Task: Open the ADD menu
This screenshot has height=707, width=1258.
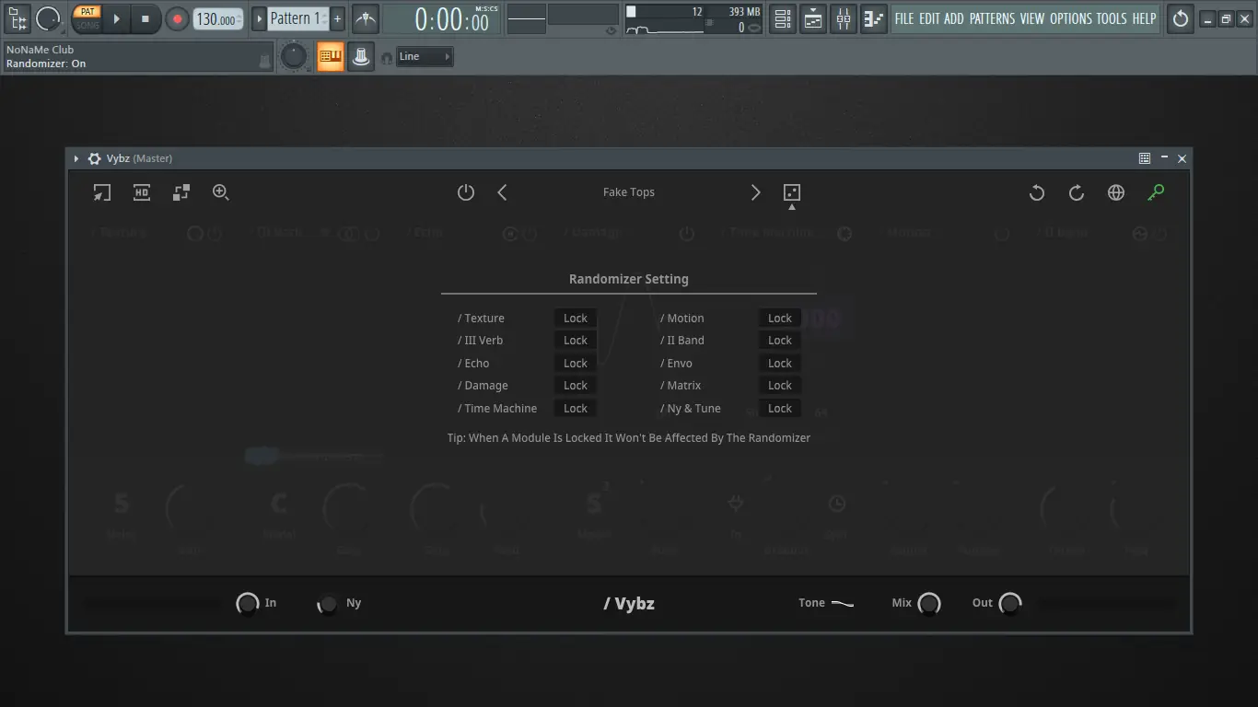Action: pyautogui.click(x=954, y=18)
